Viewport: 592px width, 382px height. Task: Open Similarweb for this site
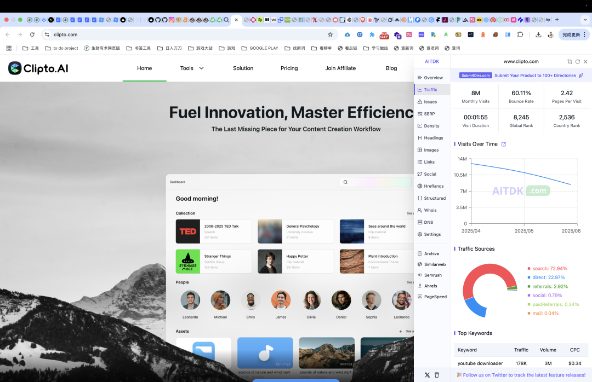click(x=431, y=265)
